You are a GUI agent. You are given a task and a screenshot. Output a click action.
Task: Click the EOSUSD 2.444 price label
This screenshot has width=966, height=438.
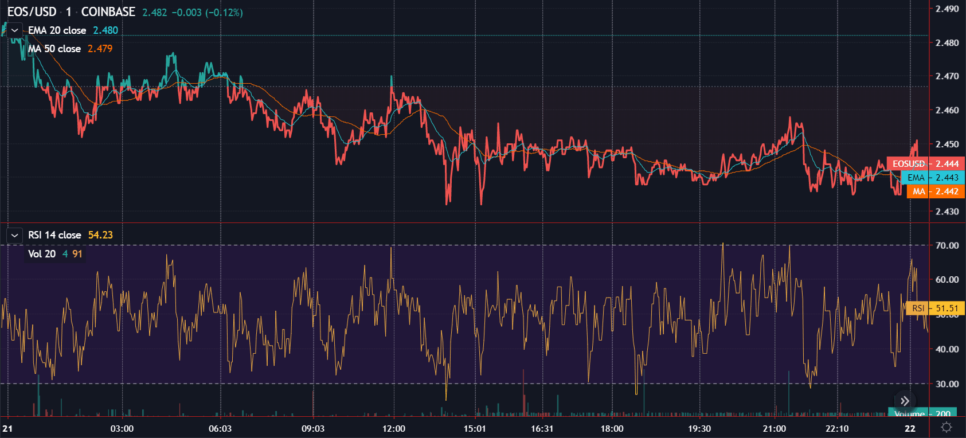(926, 164)
